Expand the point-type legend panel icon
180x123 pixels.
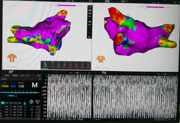(89, 7)
